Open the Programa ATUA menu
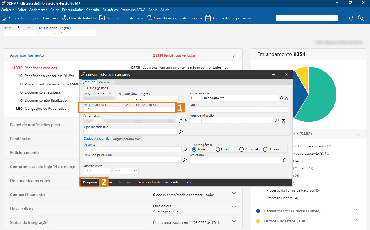370x230 pixels. tap(133, 10)
